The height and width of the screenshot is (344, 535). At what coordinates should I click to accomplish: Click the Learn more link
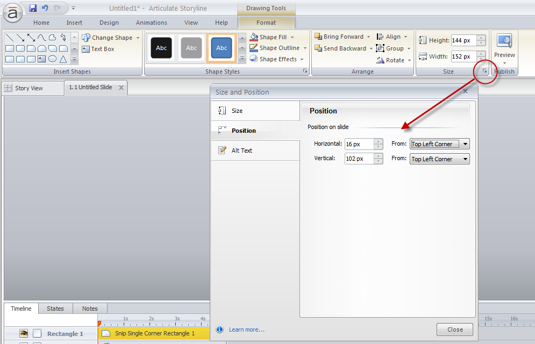coord(247,329)
